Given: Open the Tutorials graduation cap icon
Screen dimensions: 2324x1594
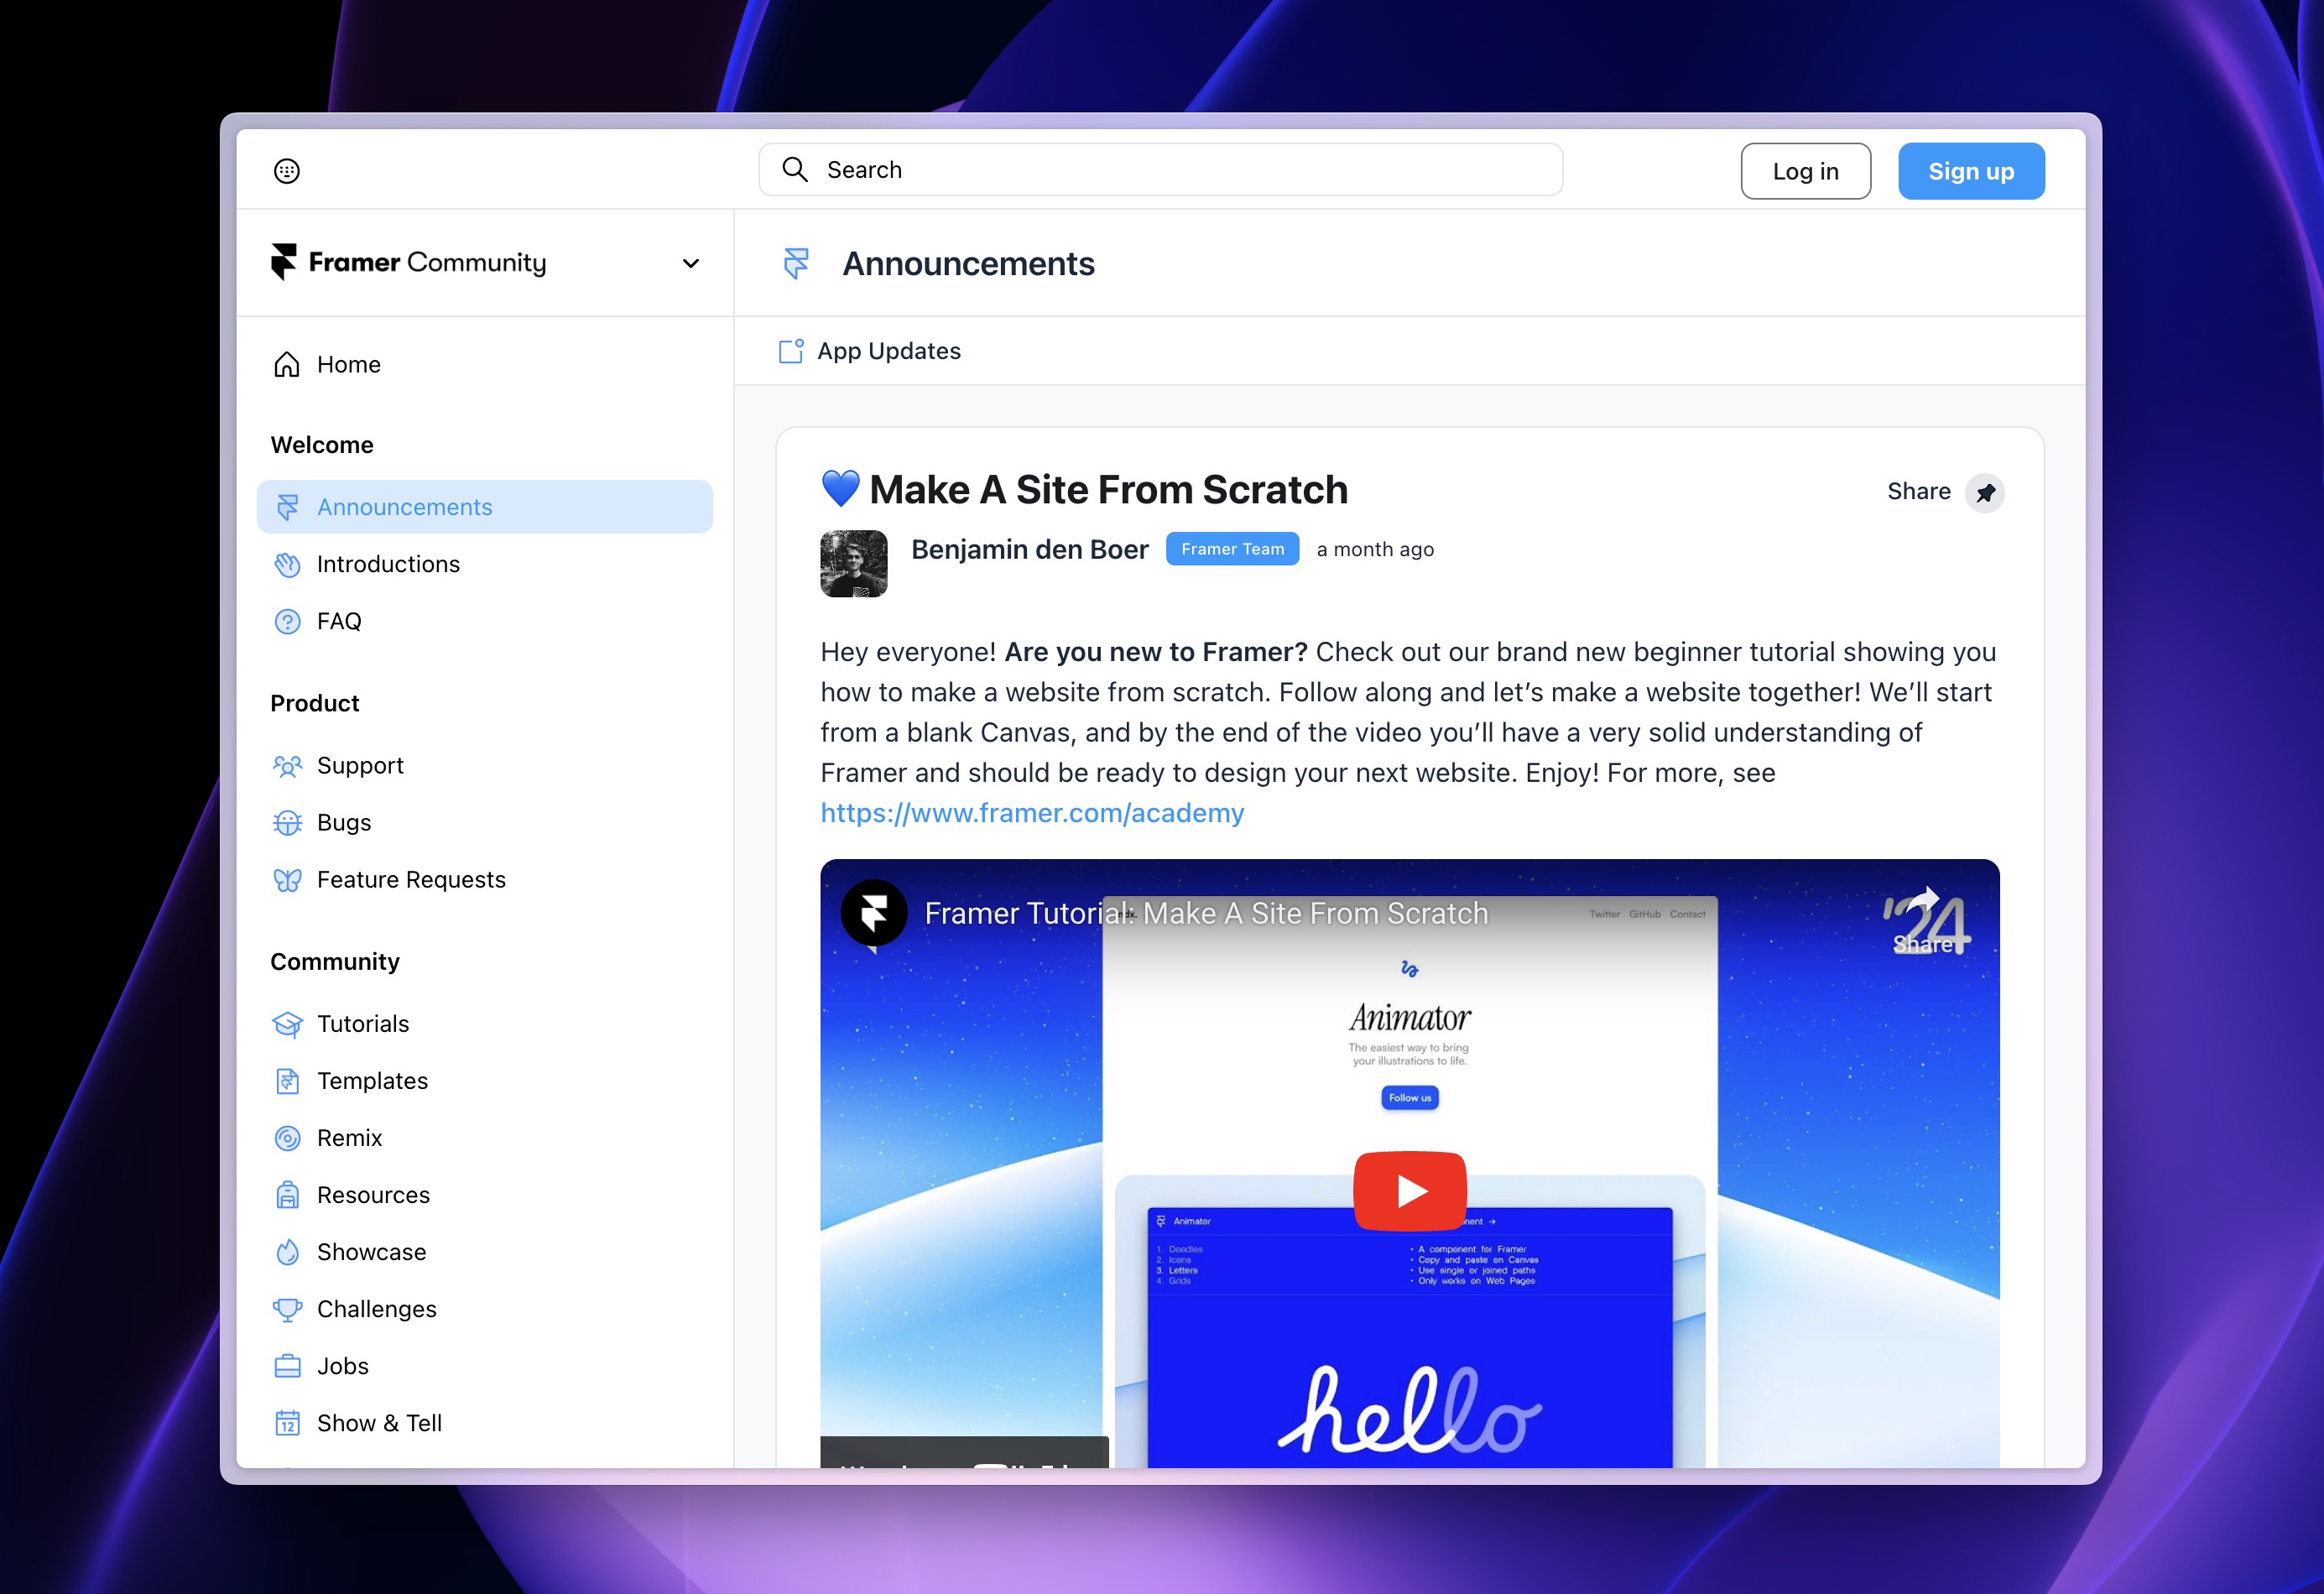Looking at the screenshot, I should (287, 1024).
